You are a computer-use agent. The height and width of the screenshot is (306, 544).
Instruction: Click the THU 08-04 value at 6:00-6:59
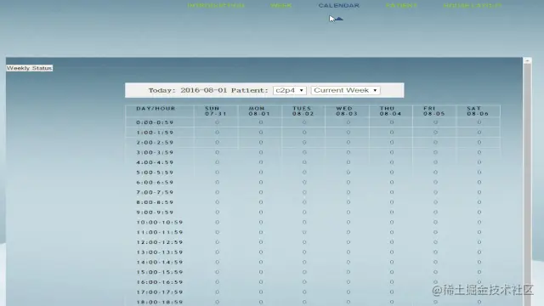[x=392, y=182]
